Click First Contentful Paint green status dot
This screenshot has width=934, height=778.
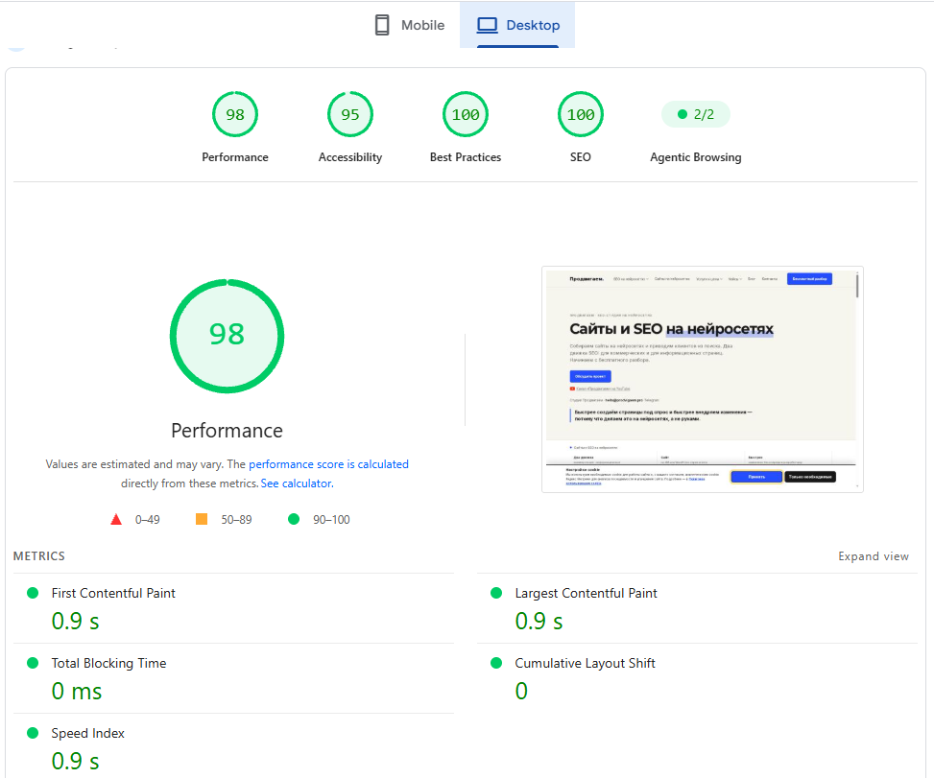(x=33, y=593)
